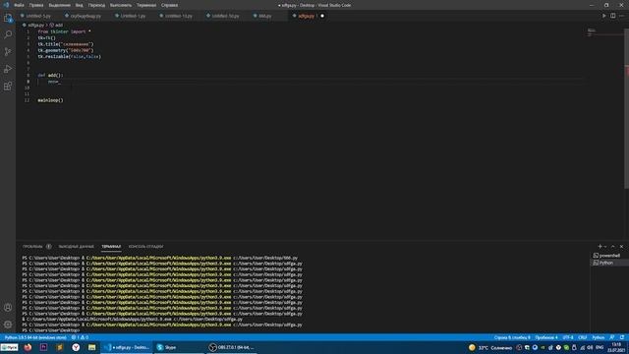This screenshot has height=354, width=629.
Task: Open the Справка menu
Action: click(x=169, y=5)
